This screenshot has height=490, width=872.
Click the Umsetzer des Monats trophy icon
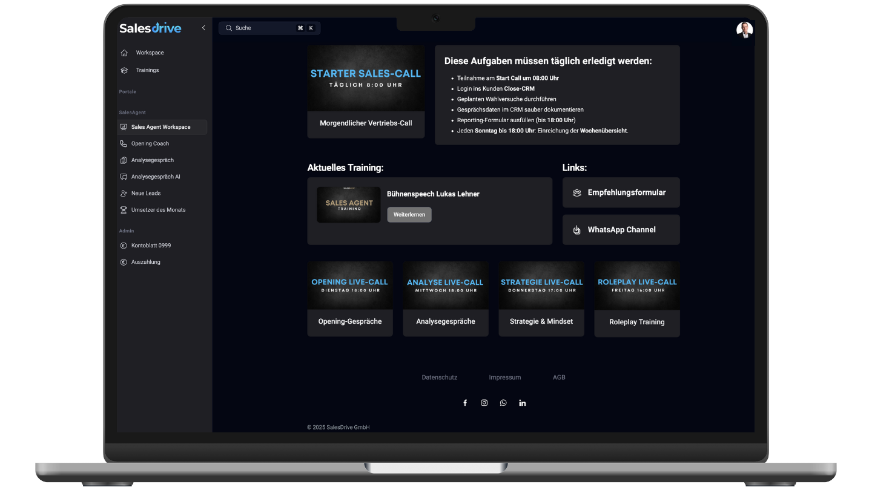point(124,210)
